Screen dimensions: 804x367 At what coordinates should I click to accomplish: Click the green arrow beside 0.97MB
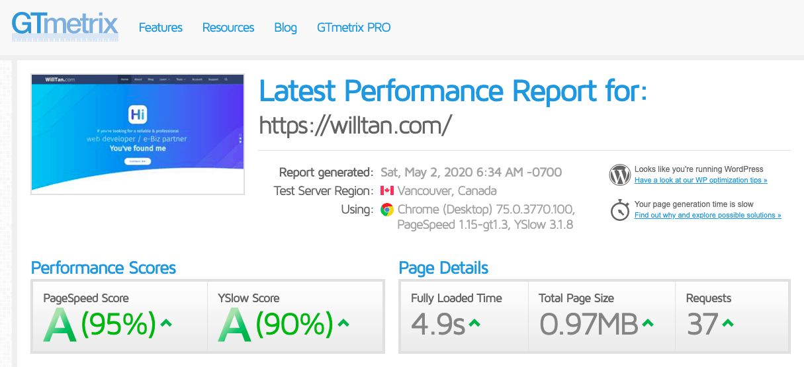[648, 323]
